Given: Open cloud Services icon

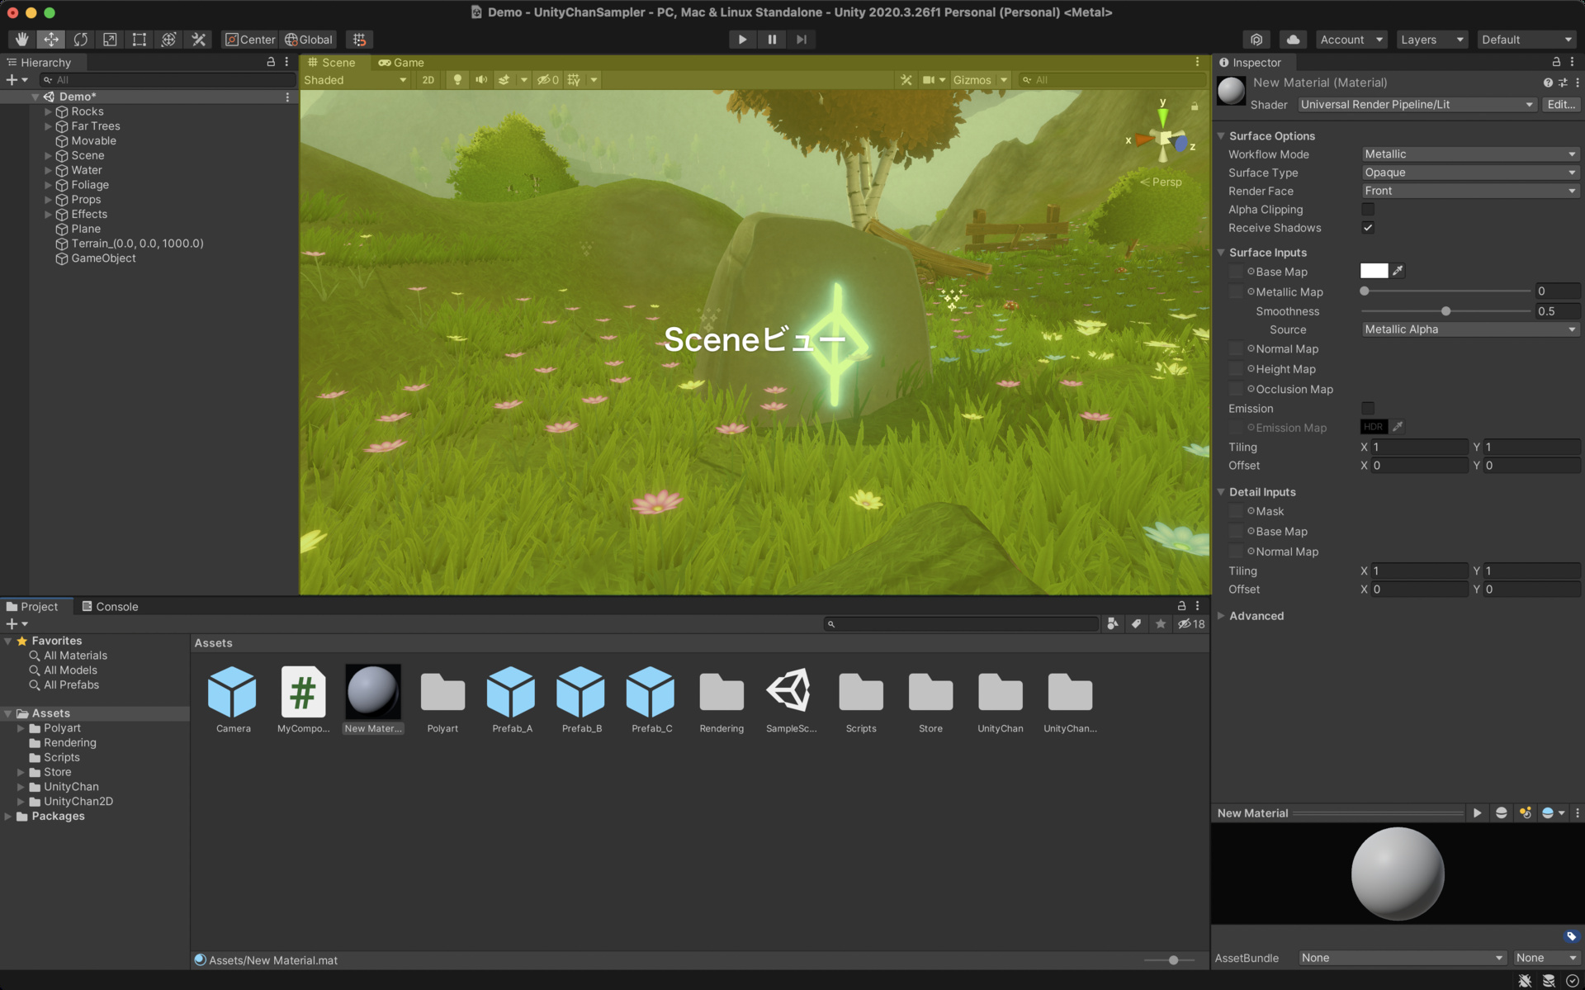Looking at the screenshot, I should 1293,40.
